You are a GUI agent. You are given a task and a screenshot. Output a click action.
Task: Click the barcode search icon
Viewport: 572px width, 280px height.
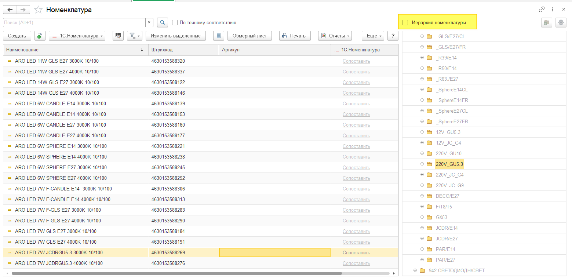(118, 36)
